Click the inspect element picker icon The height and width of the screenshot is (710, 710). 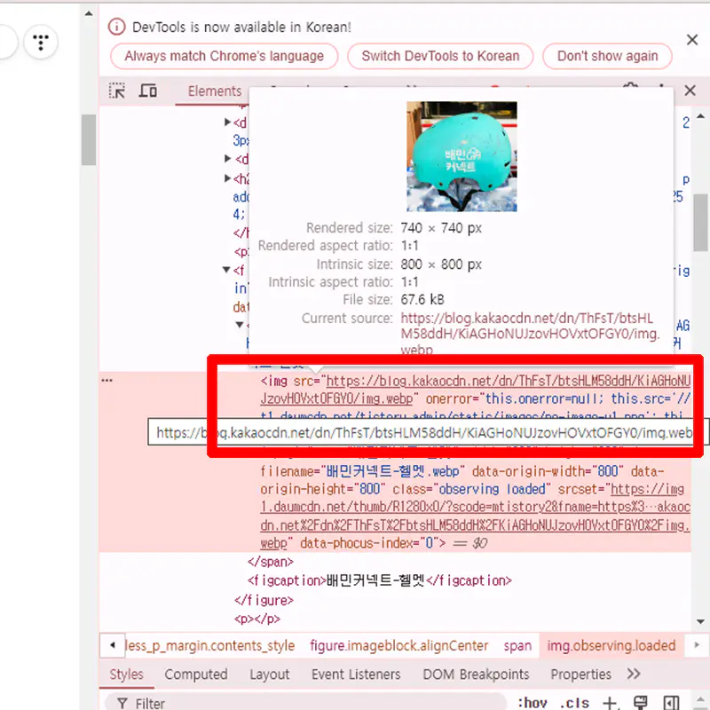(117, 91)
